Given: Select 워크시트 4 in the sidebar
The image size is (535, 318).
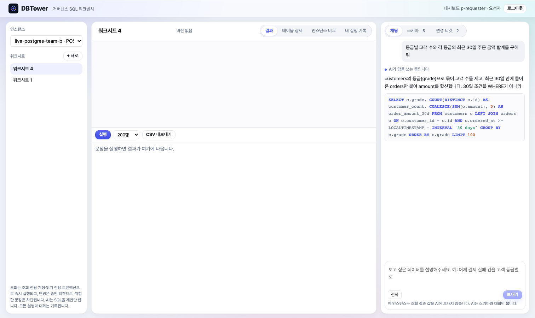Looking at the screenshot, I should 46,69.
